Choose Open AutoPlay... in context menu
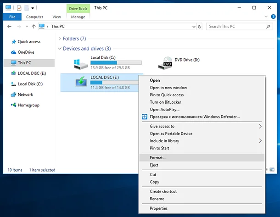280x217 pixels. (x=202, y=109)
